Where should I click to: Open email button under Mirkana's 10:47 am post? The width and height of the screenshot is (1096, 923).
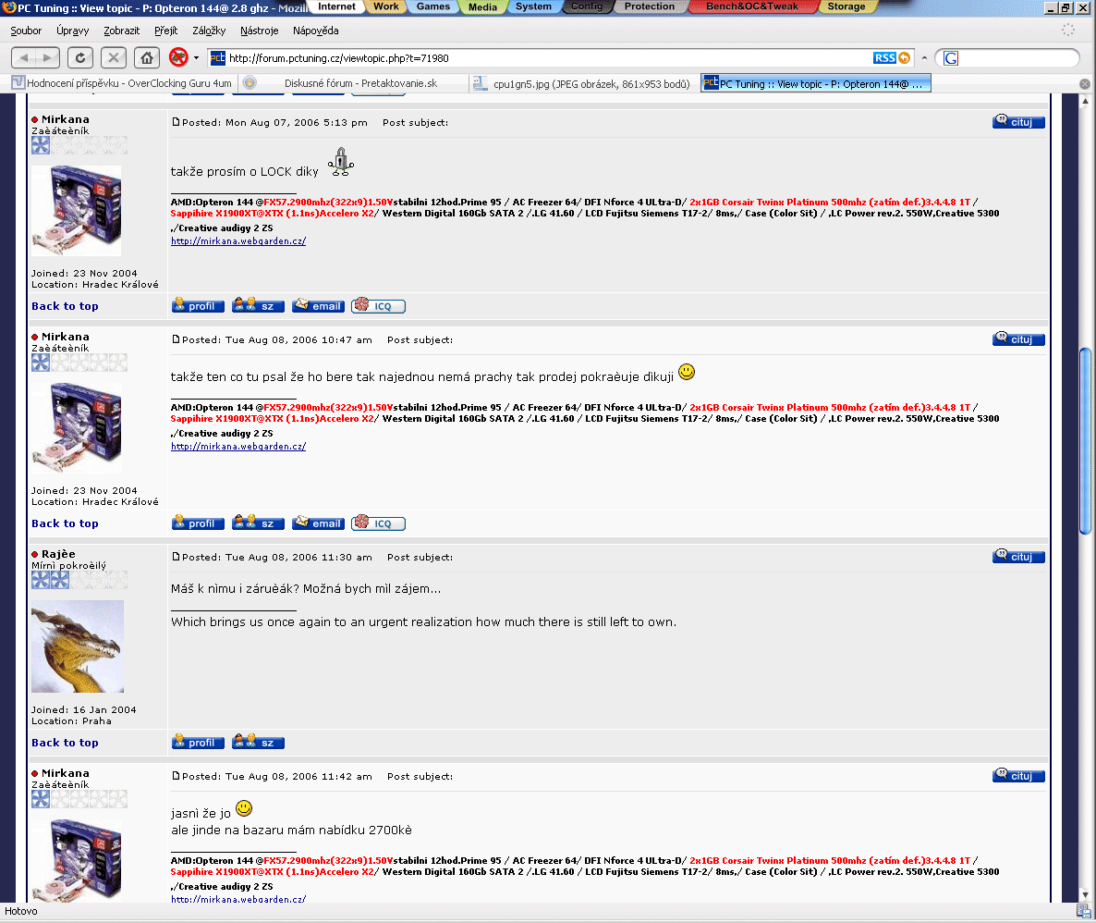point(318,523)
